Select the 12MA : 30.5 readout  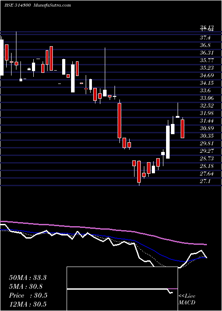28,304
